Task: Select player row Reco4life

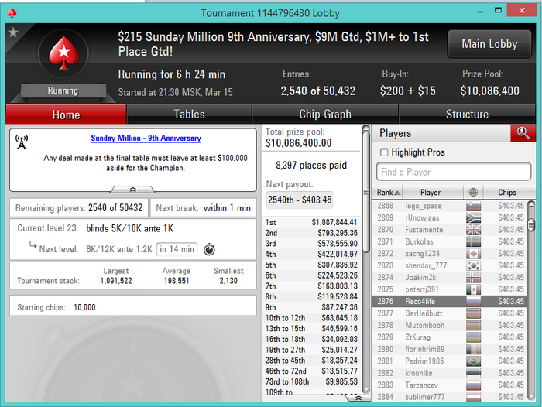Action: pyautogui.click(x=449, y=301)
